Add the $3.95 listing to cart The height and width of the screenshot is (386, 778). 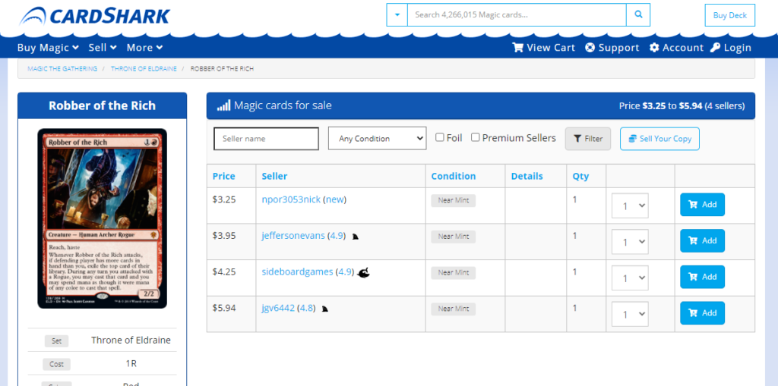702,241
